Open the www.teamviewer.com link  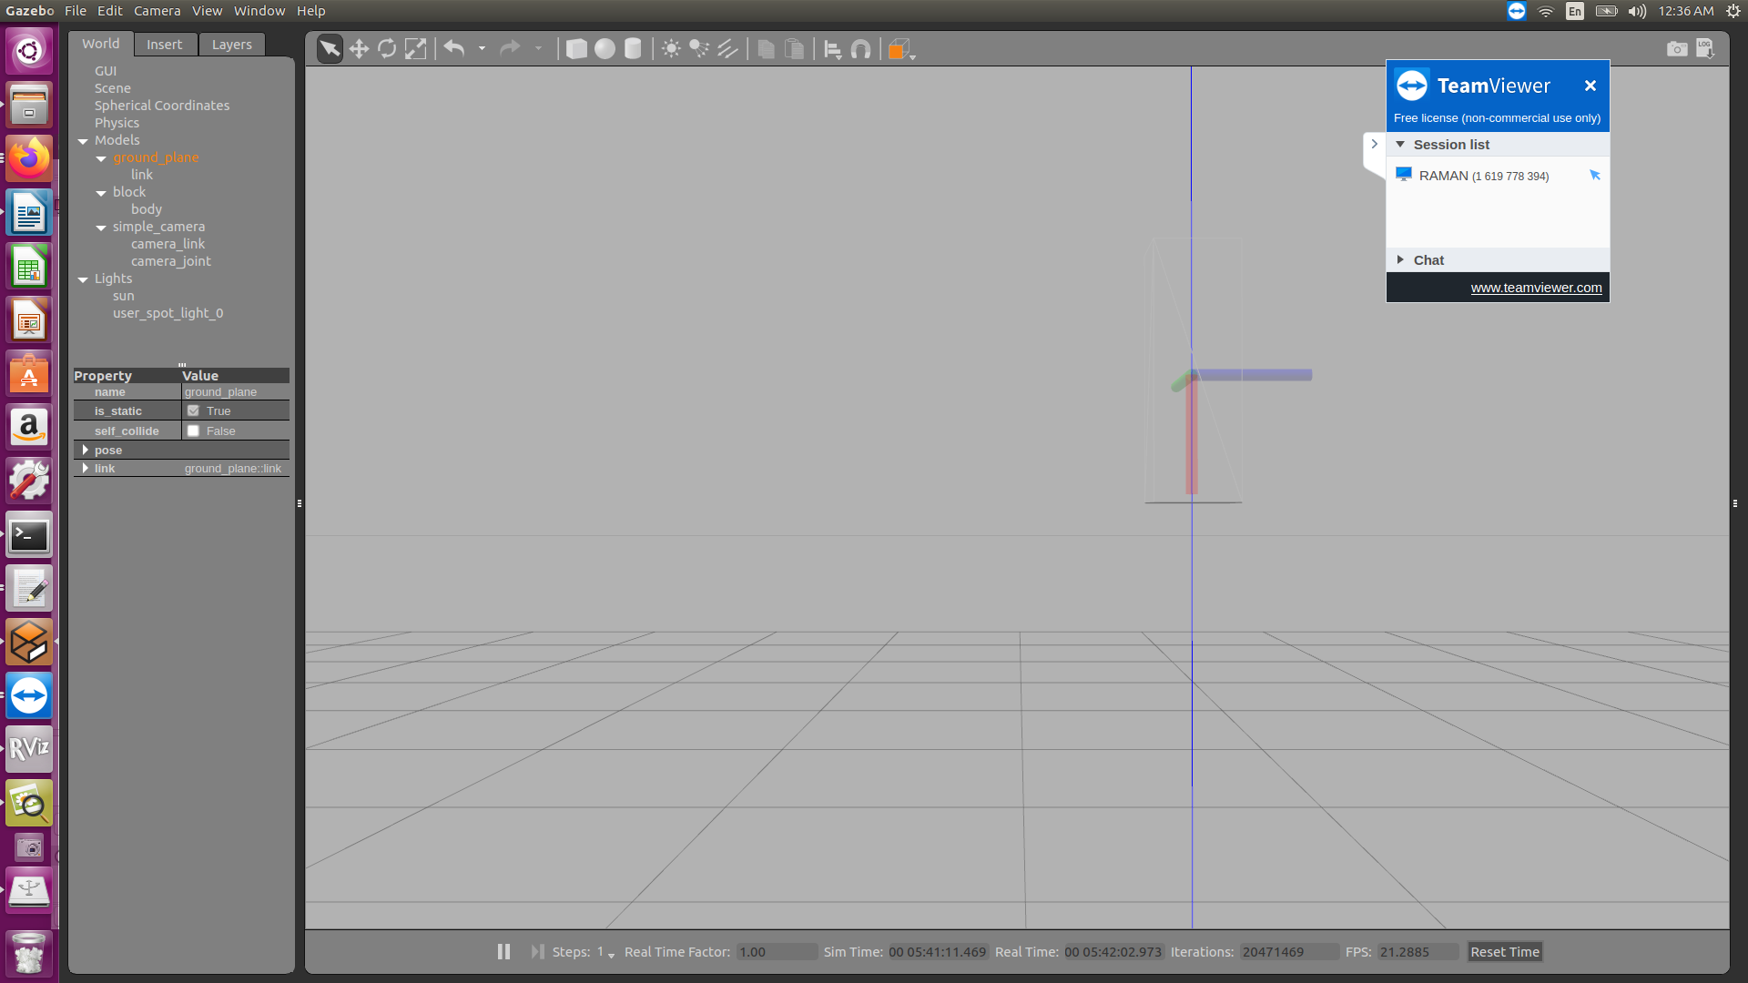click(1536, 287)
